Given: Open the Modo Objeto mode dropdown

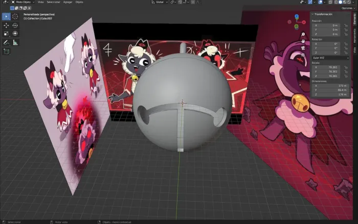Looking at the screenshot, I should 23,2.
